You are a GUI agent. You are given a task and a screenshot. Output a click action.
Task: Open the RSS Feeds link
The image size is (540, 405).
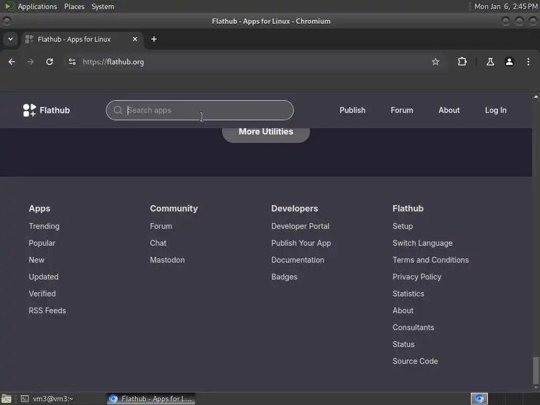pos(47,311)
